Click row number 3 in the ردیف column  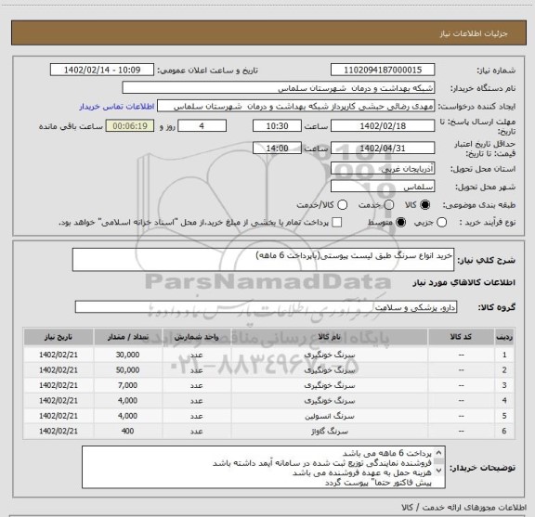[504, 385]
